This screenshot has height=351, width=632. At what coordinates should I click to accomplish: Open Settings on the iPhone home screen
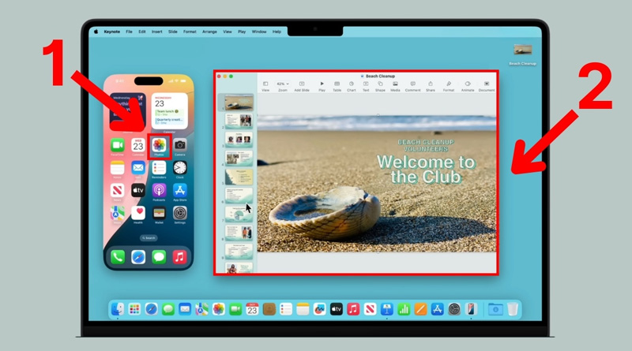point(180,213)
